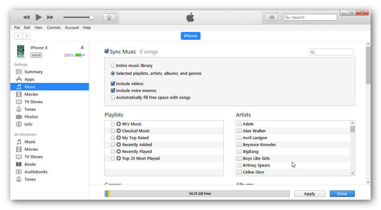Open the AirPlay output icon

[x=109, y=17]
